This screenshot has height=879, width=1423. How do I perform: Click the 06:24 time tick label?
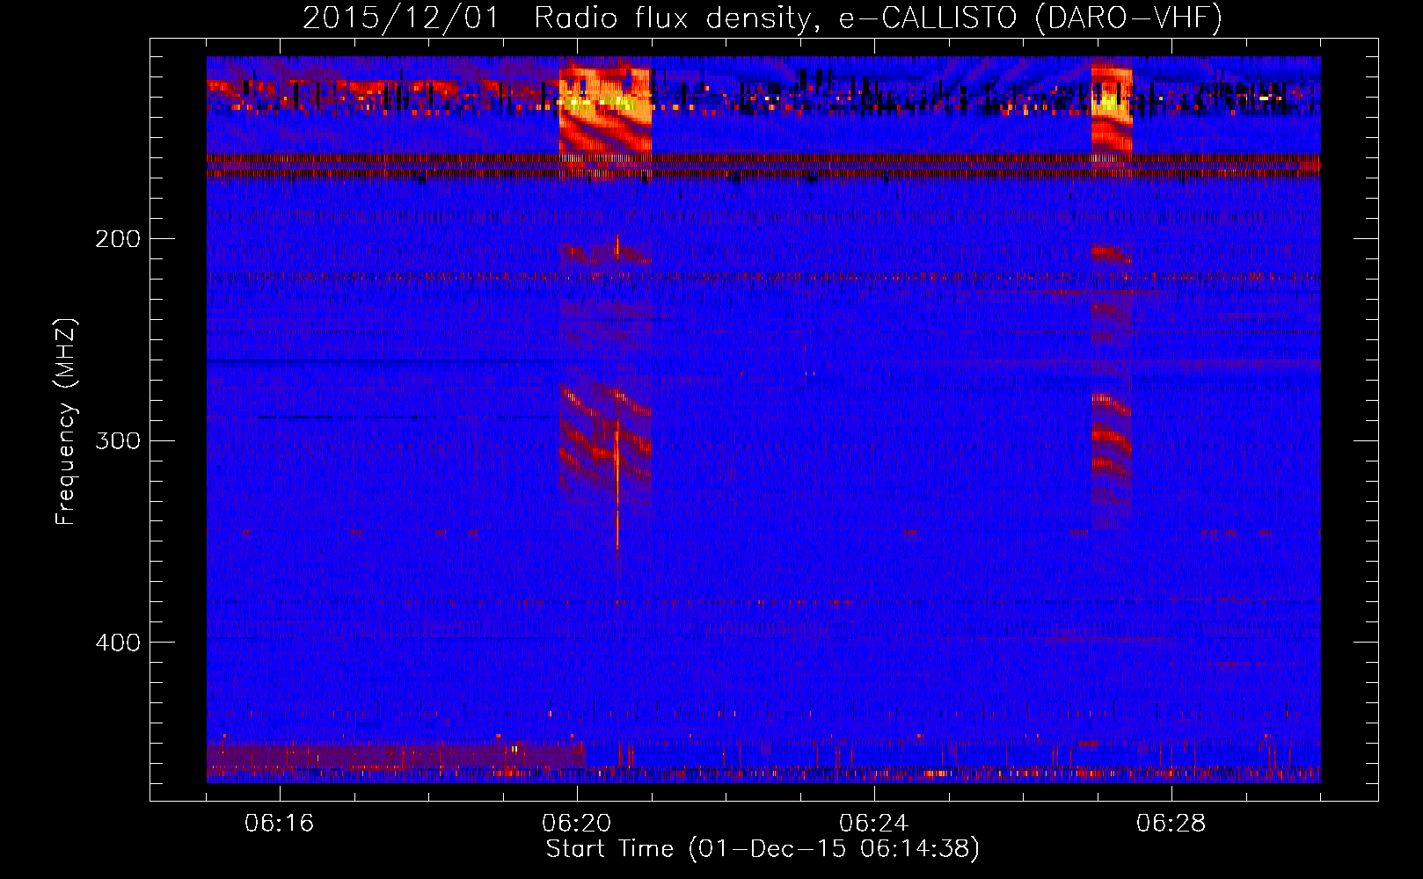click(x=874, y=824)
